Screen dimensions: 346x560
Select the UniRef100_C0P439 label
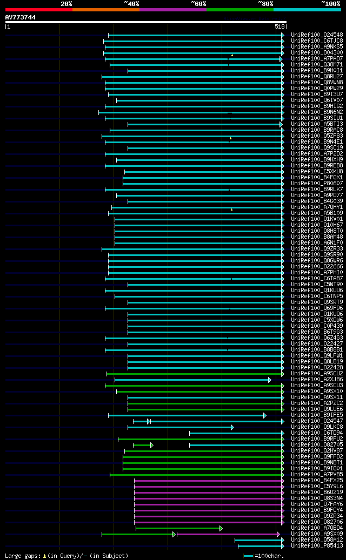[x=317, y=326]
